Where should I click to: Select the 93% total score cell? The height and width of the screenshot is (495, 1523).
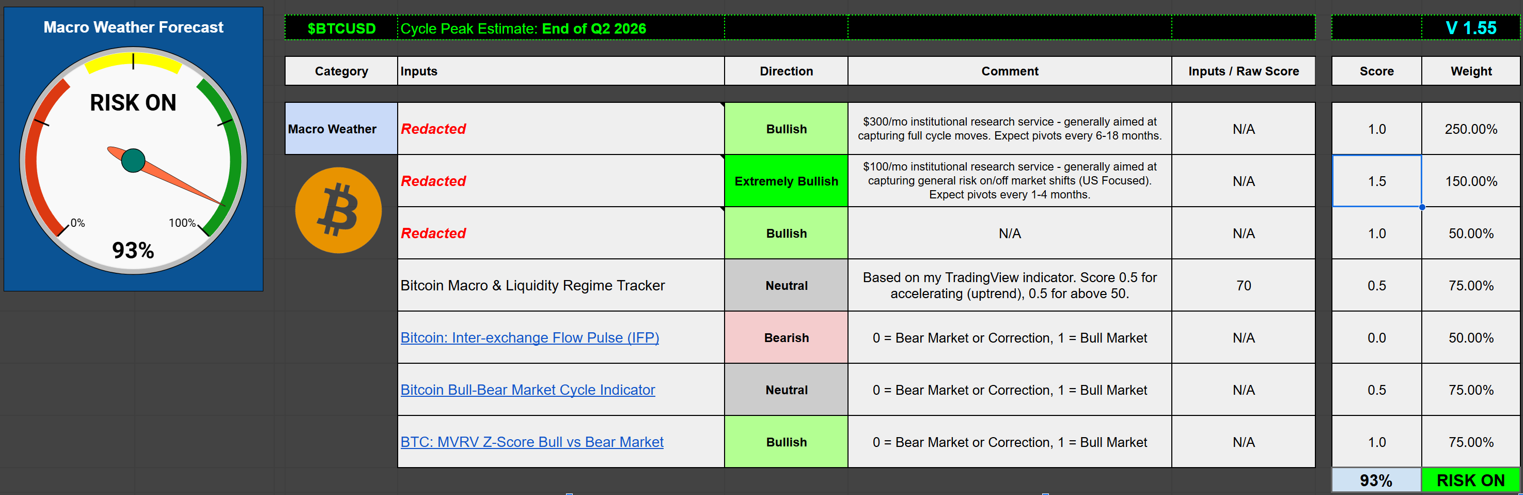[1376, 480]
